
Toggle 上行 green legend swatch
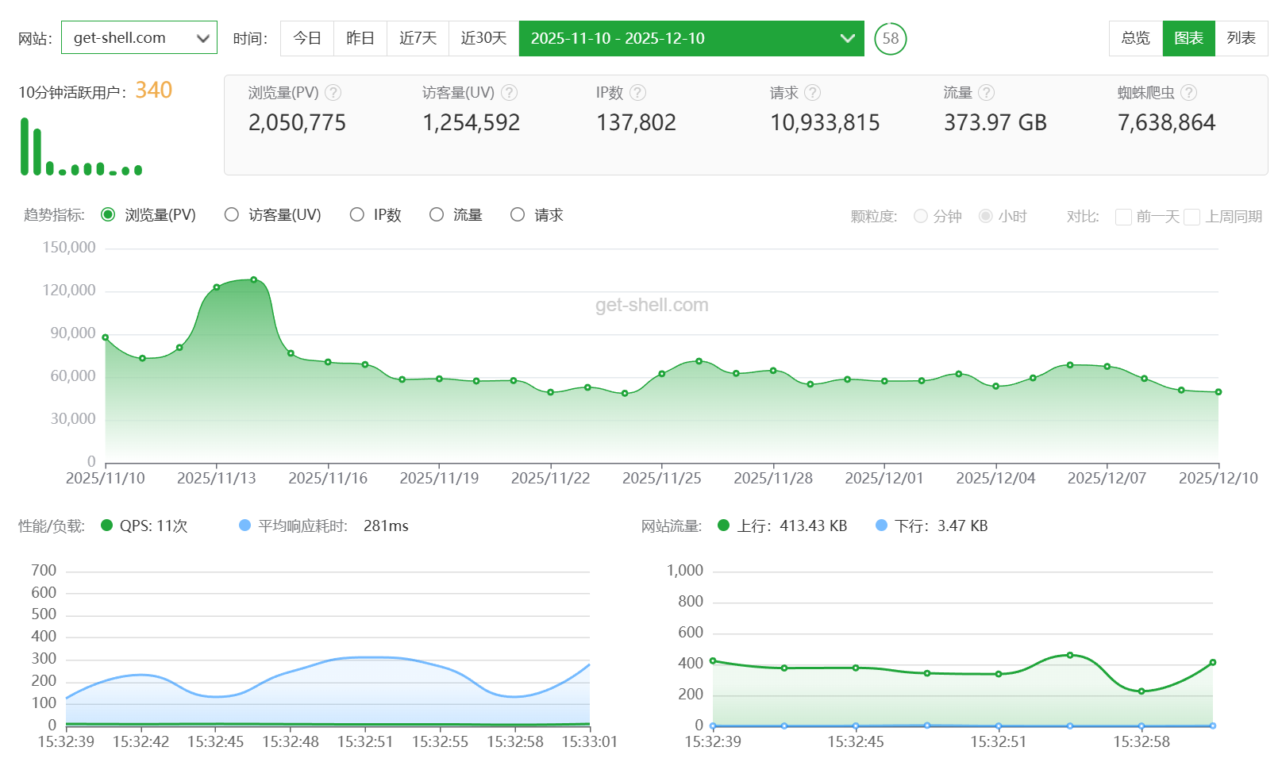(723, 526)
